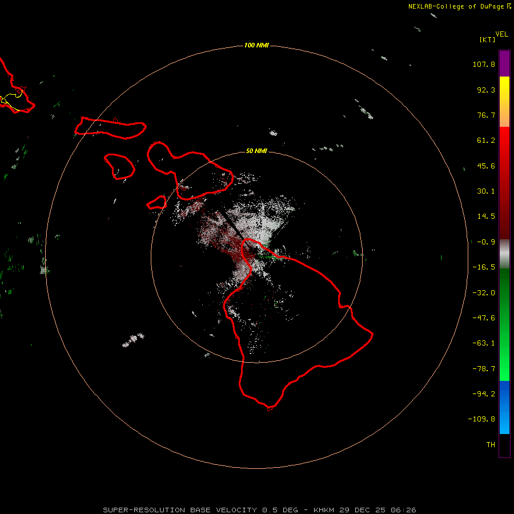Click the -16.5 legend value

click(x=484, y=267)
